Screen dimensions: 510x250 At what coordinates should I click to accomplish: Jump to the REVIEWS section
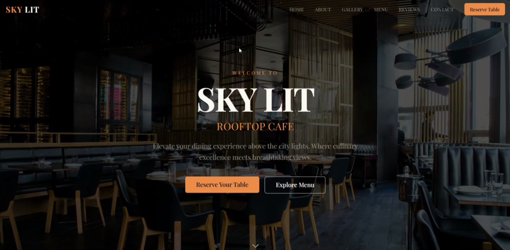coord(409,10)
